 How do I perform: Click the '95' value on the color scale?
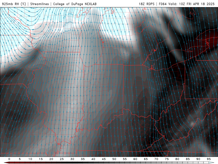pyautogui.click(x=209, y=159)
